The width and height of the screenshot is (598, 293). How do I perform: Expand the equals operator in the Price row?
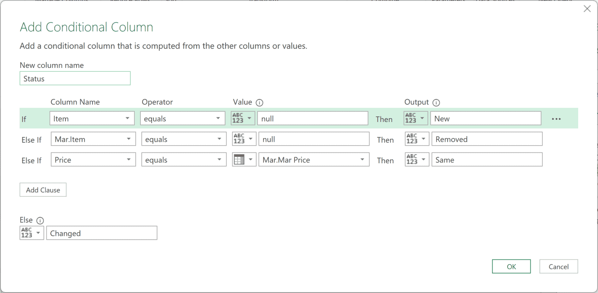[x=184, y=159]
